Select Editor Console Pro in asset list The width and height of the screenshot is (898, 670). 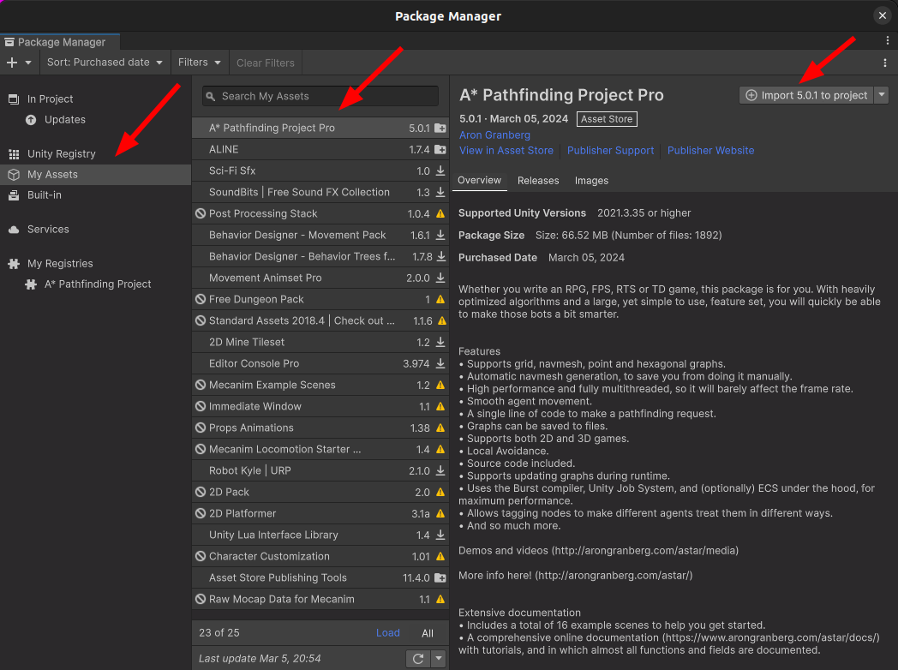pos(254,363)
